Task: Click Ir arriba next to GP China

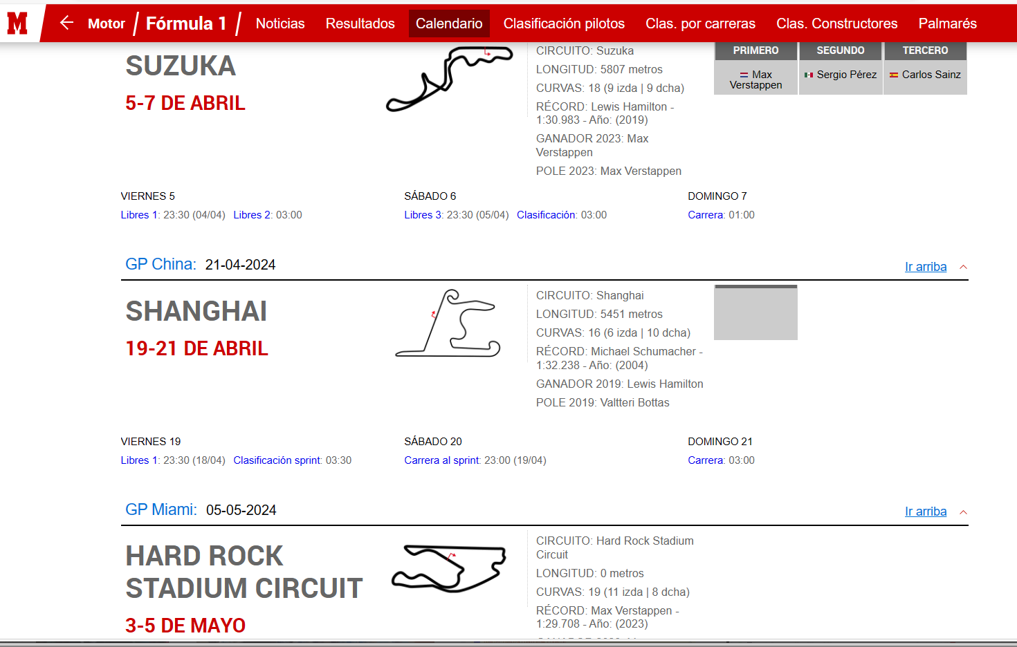Action: tap(926, 267)
